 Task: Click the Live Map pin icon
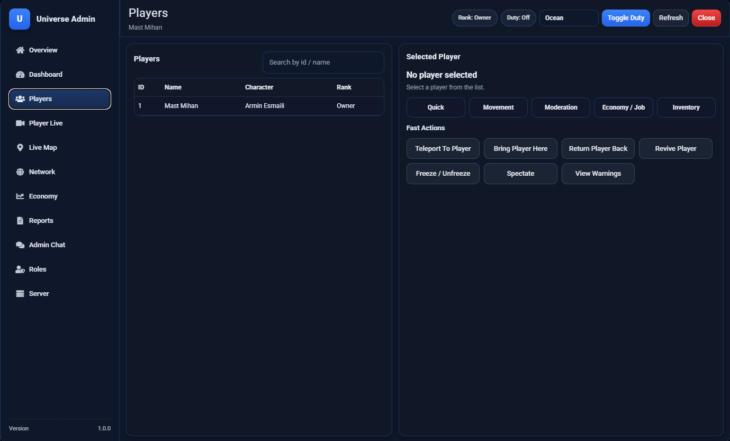tap(20, 148)
